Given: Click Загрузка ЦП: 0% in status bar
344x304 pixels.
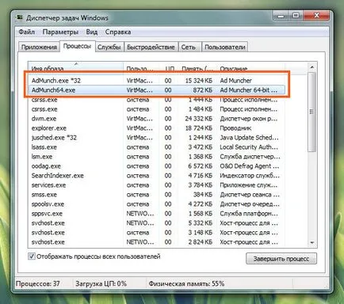Looking at the screenshot, I should tap(101, 284).
